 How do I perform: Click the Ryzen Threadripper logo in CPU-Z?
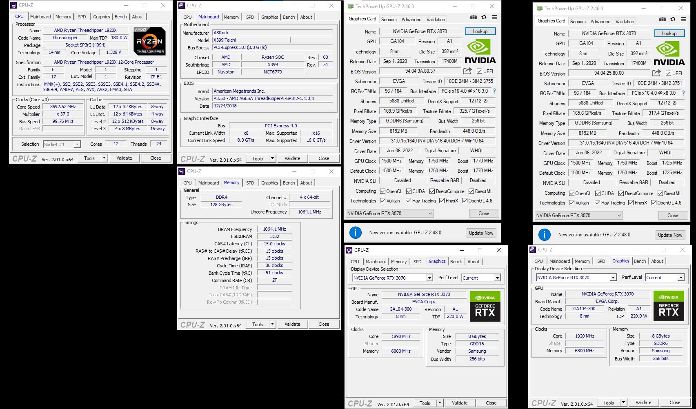pos(149,41)
